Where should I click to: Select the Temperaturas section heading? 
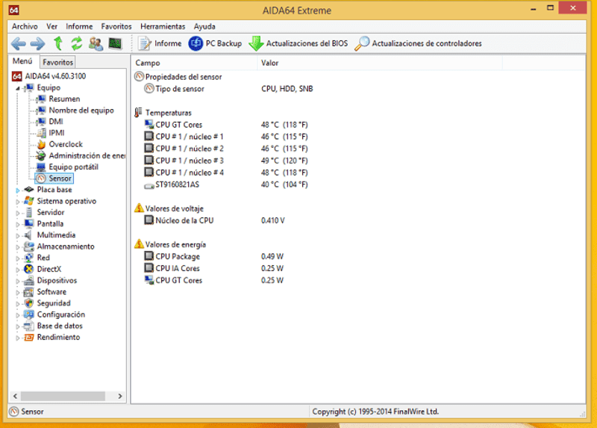click(169, 113)
